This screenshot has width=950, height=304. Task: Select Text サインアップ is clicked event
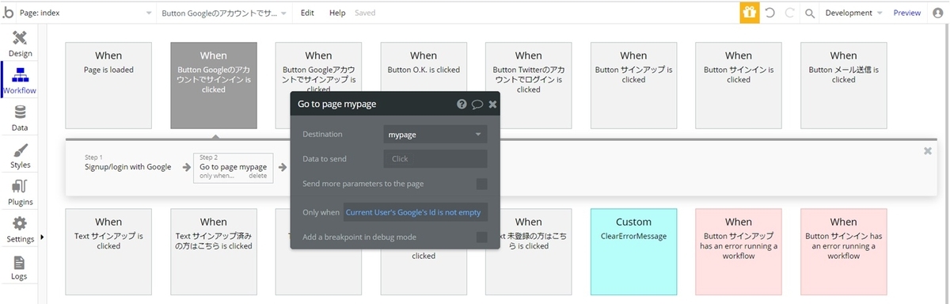point(108,252)
